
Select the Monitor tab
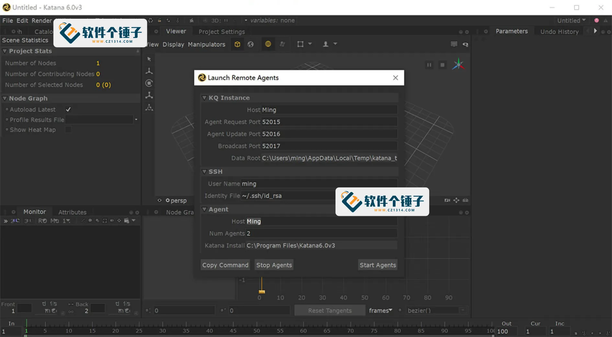(x=35, y=212)
